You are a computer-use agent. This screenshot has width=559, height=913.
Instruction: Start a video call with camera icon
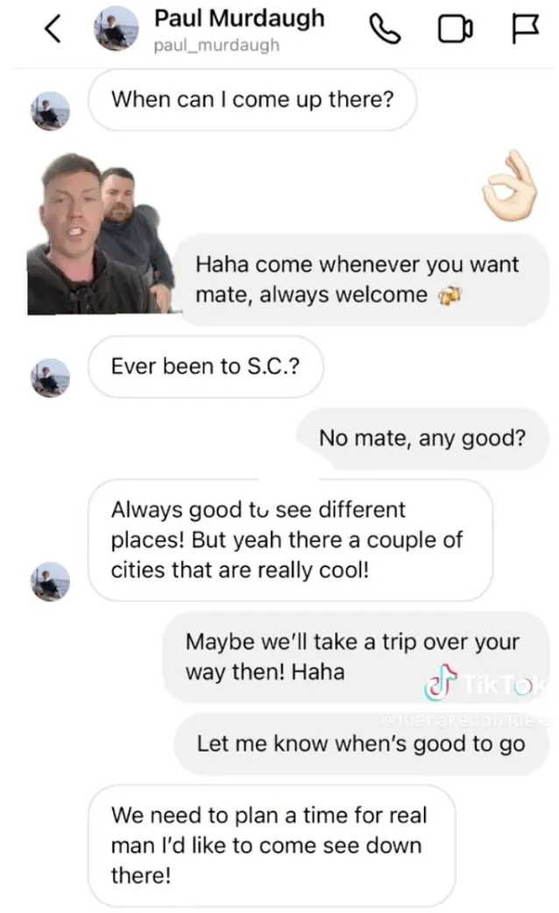(x=456, y=29)
